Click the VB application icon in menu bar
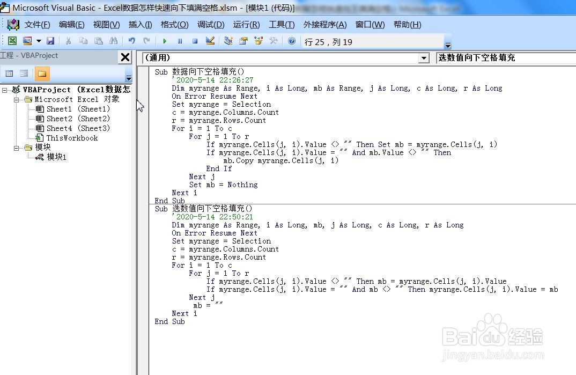The height and width of the screenshot is (375, 576). coord(13,25)
